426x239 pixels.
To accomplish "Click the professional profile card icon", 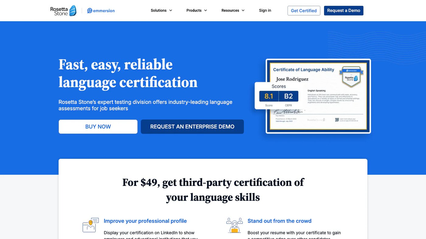I will pyautogui.click(x=91, y=225).
